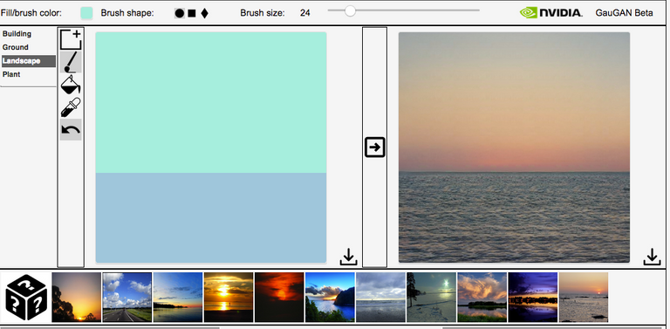
Task: Choose the square brush shape
Action: [192, 13]
